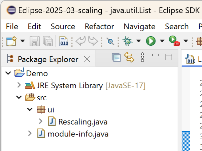Toggle Link with Editor icon
The image size is (202, 151).
coord(129,57)
